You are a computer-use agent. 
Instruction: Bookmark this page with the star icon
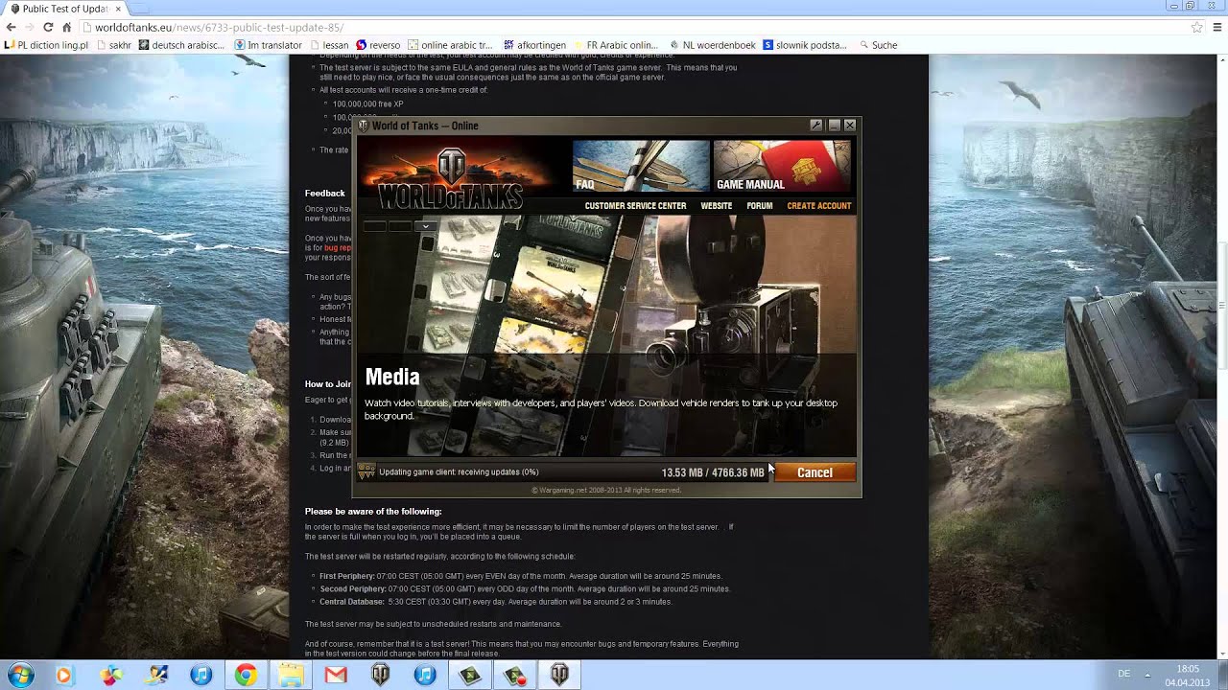click(x=1196, y=27)
